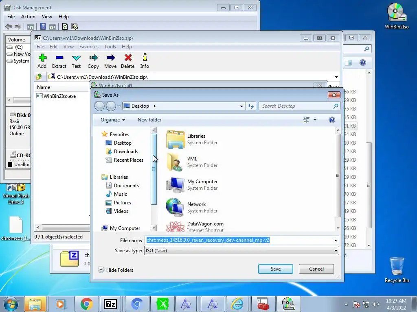The image size is (417, 312).
Task: Click the refresh icon beside Desktop path
Action: 251,106
